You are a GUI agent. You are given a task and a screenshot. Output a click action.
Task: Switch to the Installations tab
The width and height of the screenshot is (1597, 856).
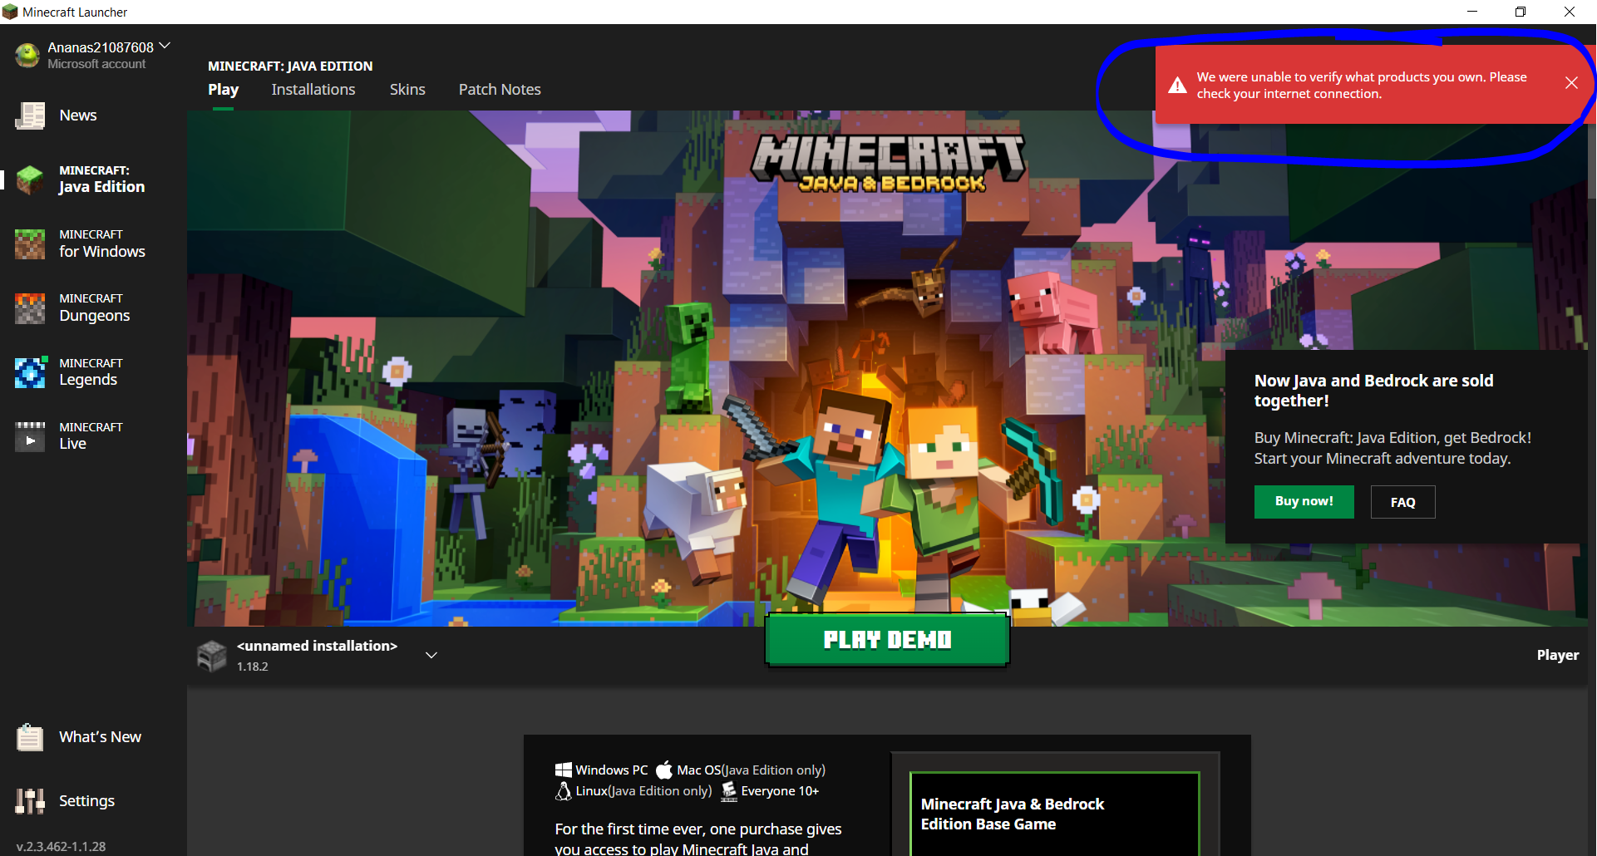[313, 90]
